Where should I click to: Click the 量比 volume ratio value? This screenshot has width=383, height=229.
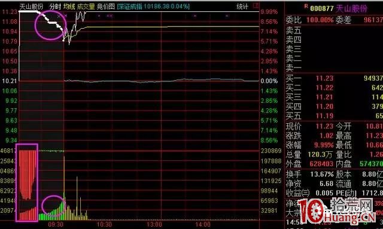[376, 154]
